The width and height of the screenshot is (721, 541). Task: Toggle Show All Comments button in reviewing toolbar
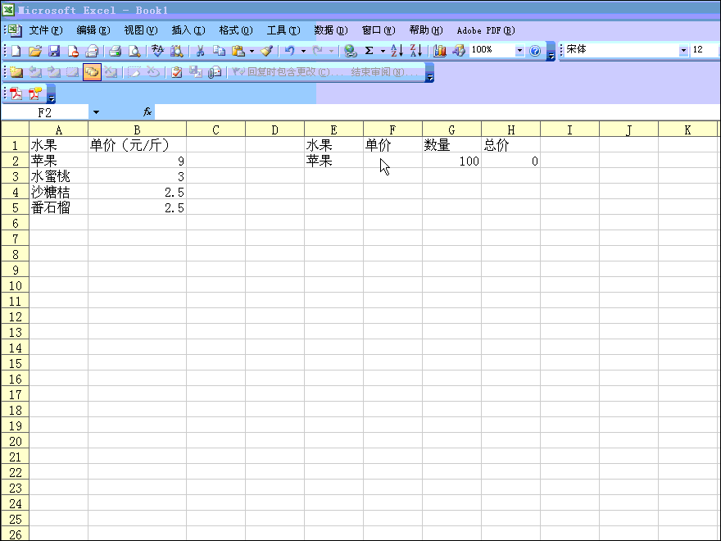pyautogui.click(x=91, y=72)
